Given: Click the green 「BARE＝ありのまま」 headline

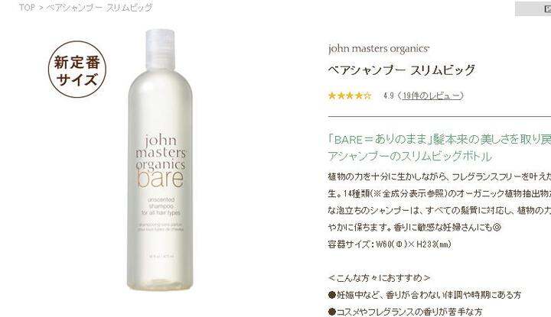Looking at the screenshot, I should [439, 147].
